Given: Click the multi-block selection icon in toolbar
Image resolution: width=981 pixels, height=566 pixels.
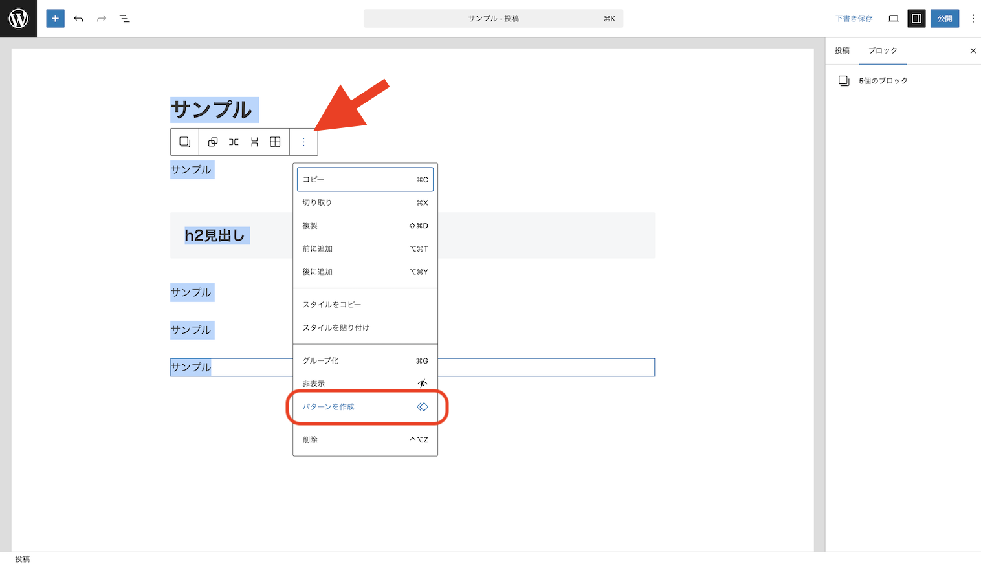Looking at the screenshot, I should tap(184, 142).
